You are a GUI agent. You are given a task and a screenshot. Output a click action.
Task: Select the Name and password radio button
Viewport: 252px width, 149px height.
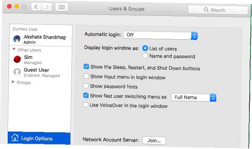point(145,56)
